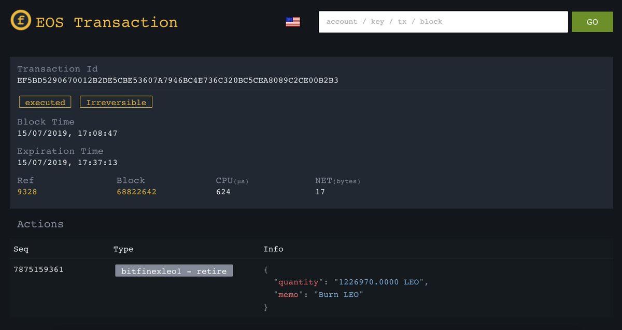Click the Expiration Time label
The width and height of the screenshot is (622, 330).
[60, 151]
